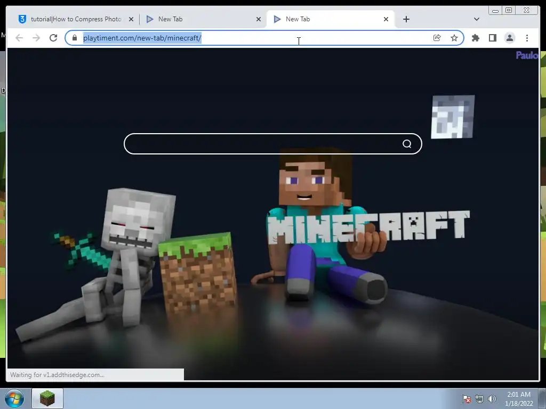This screenshot has height=409, width=546.
Task: Minimize the browser window
Action: [x=495, y=11]
